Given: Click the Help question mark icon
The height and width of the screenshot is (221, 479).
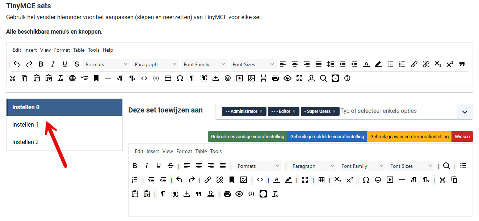Looking at the screenshot, I should coord(347,78).
